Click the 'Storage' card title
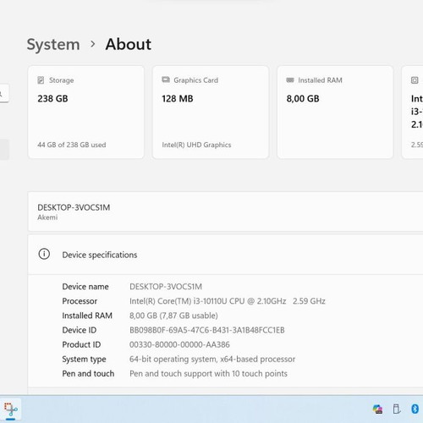This screenshot has height=423, width=423. pyautogui.click(x=61, y=80)
